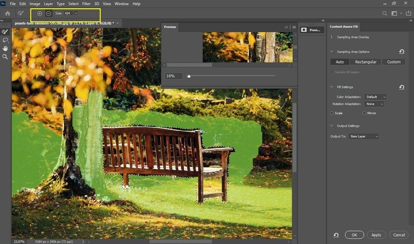Click the collapsed Preview panel button
Screen dimensions: 414x244
pos(312,30)
